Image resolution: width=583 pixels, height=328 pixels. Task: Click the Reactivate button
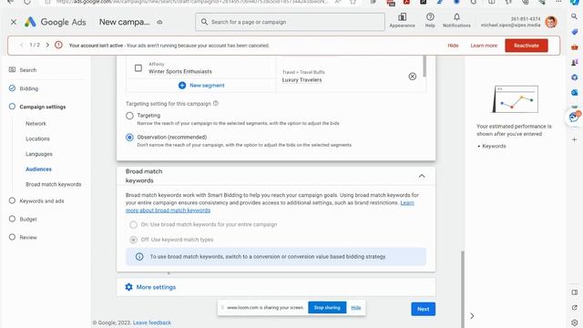pos(527,46)
